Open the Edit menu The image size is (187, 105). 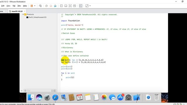click(3, 6)
